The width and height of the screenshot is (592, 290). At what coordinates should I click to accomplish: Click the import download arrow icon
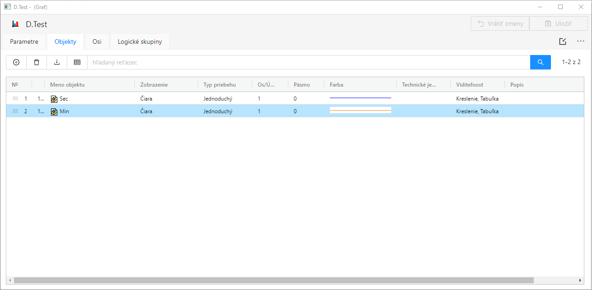click(57, 62)
